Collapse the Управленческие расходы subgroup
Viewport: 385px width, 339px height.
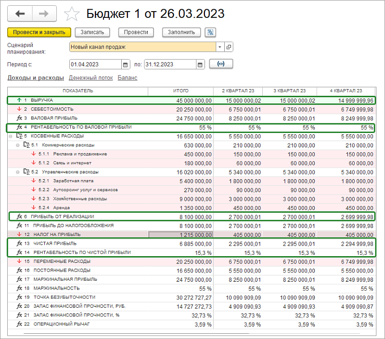click(x=17, y=172)
